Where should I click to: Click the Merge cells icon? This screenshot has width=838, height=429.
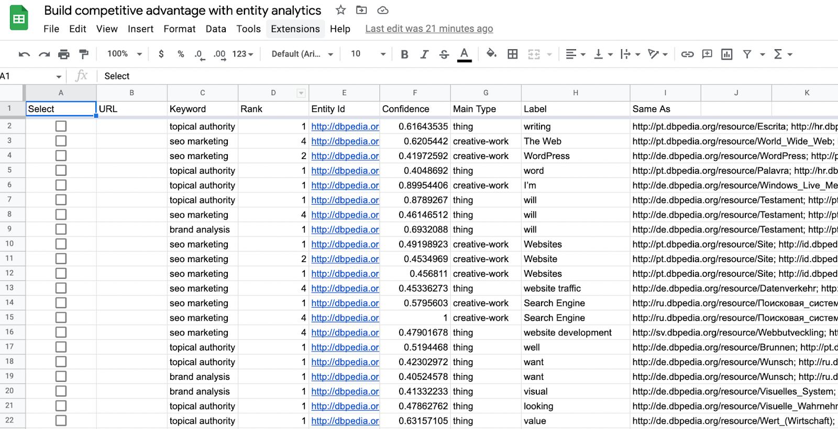click(x=534, y=54)
